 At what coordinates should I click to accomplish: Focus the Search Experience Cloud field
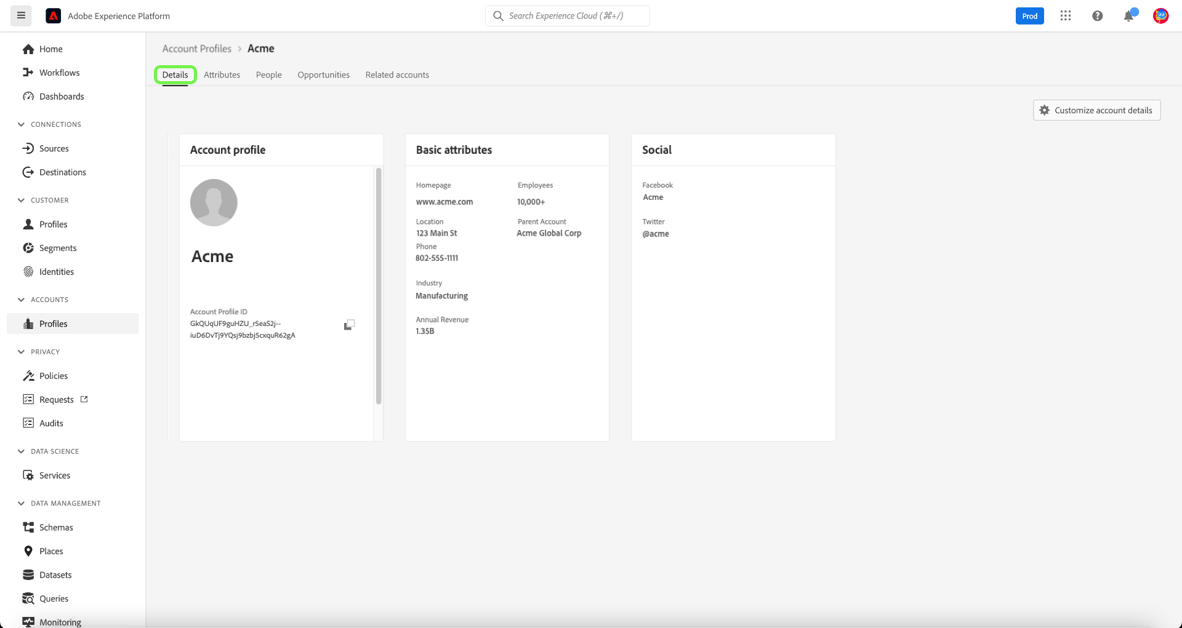pos(568,16)
